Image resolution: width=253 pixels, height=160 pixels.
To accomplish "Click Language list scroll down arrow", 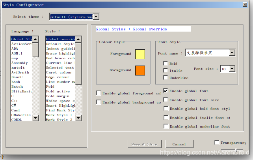I will tap(35, 118).
